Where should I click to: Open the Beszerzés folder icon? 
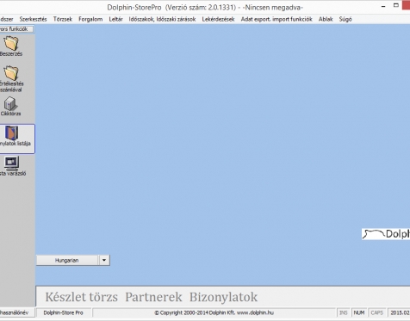pos(11,43)
